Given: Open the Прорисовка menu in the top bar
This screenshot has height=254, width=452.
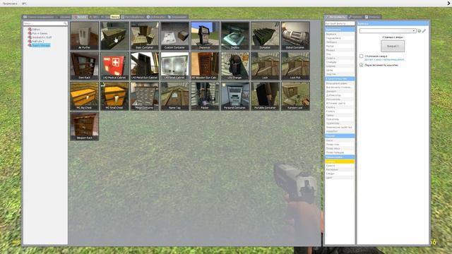Looking at the screenshot, I should click(9, 4).
